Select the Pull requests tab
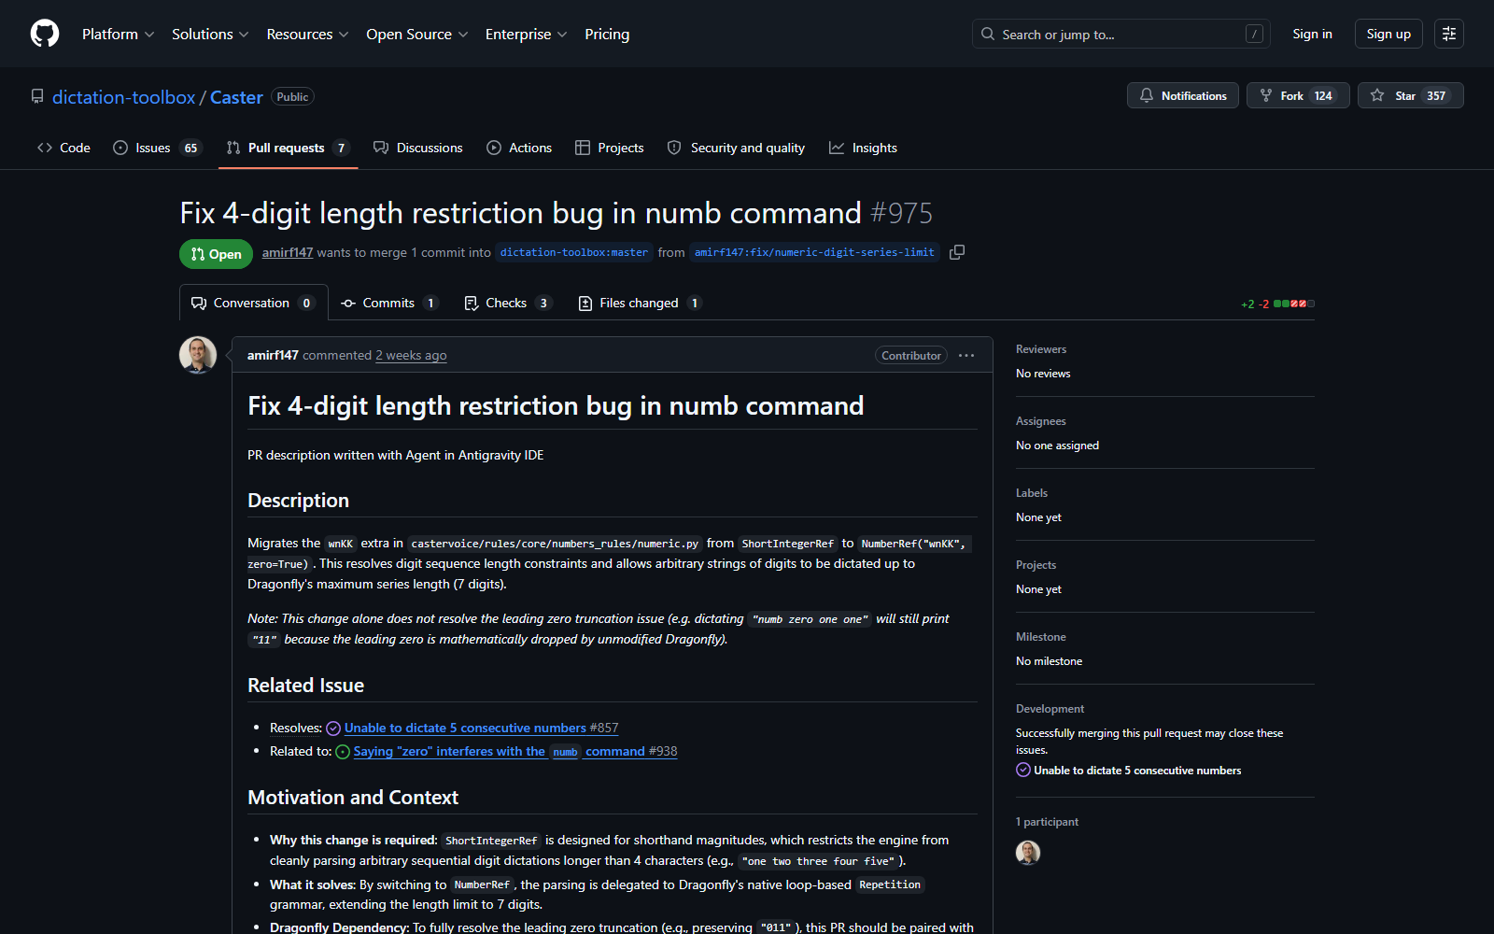 pyautogui.click(x=288, y=148)
